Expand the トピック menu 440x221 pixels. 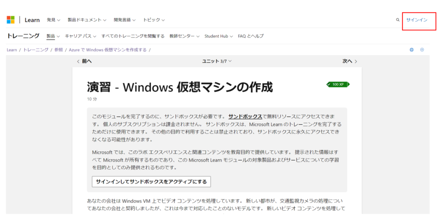[x=154, y=20]
